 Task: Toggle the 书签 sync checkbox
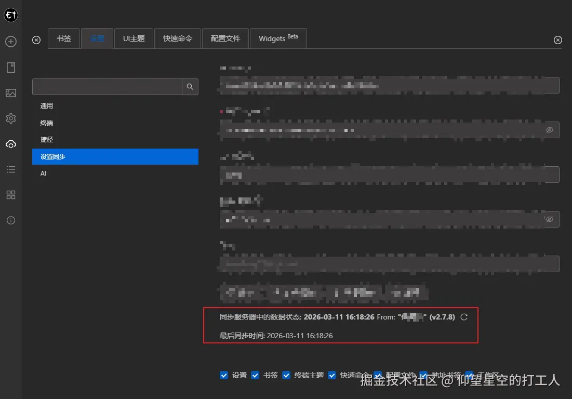click(255, 375)
